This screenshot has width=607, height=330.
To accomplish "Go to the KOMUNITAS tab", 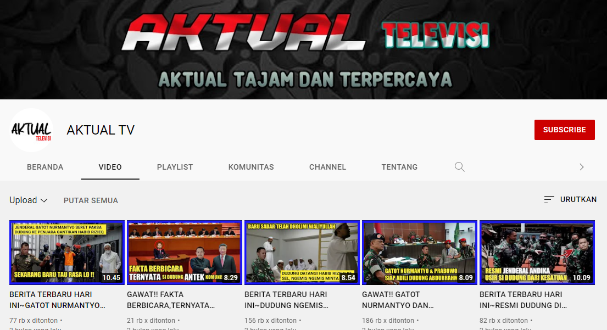I will [251, 167].
